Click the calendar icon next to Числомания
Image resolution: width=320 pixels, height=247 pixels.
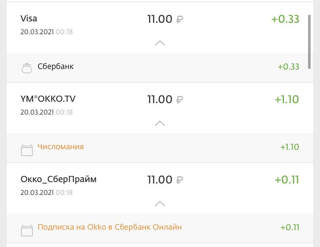[27, 150]
